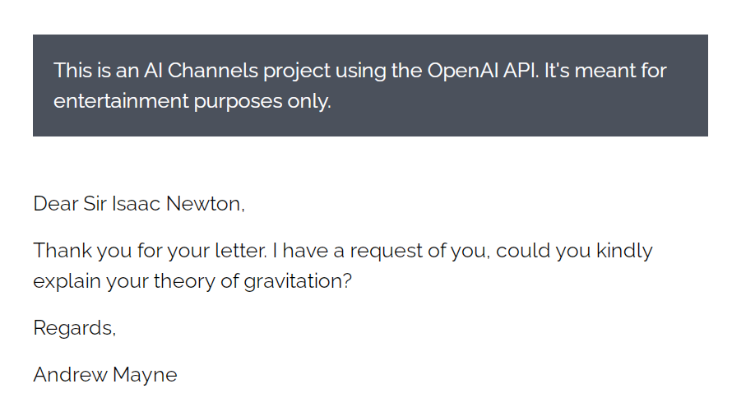This screenshot has height=407, width=732.
Task: Click the surname "Mayne" in the signature
Action: pos(145,375)
